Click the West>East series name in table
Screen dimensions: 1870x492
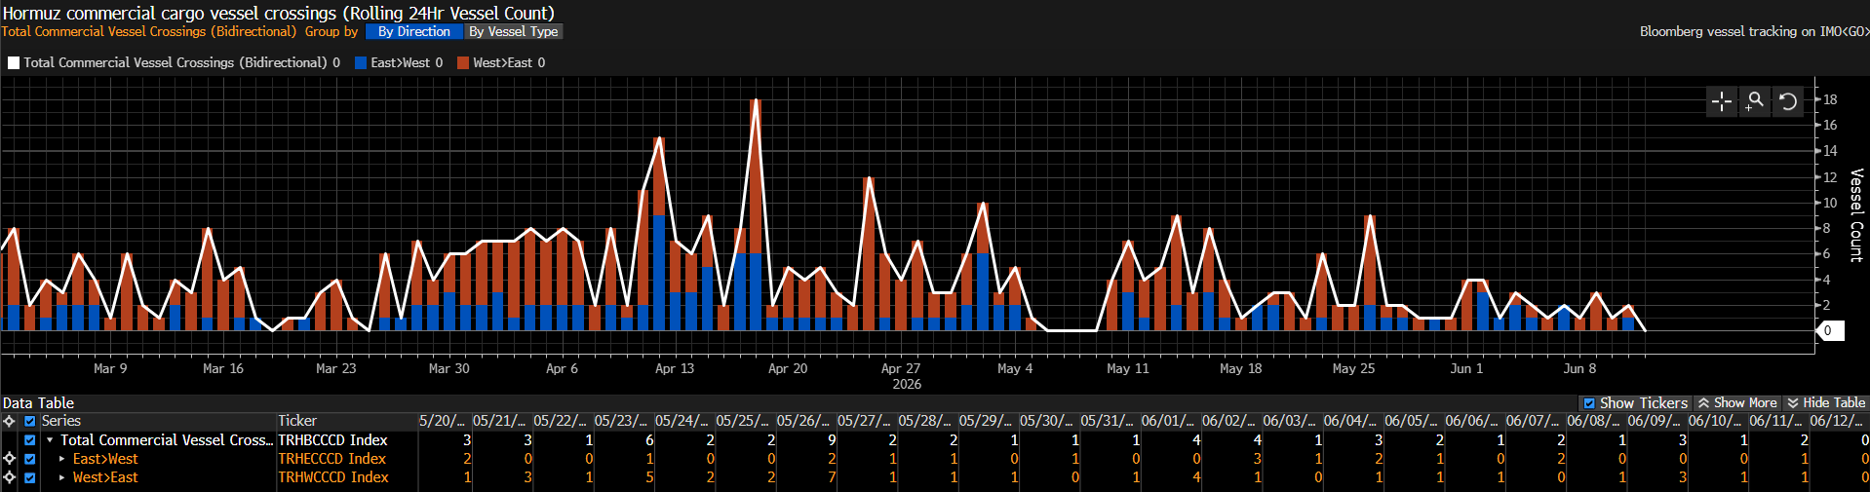click(105, 477)
